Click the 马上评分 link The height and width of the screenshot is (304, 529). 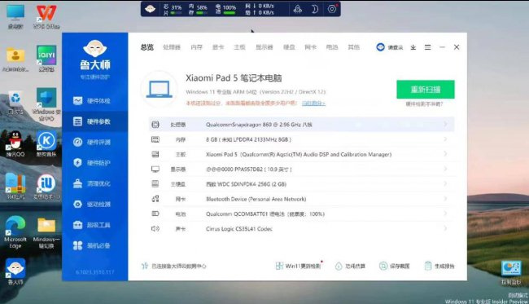click(x=313, y=103)
